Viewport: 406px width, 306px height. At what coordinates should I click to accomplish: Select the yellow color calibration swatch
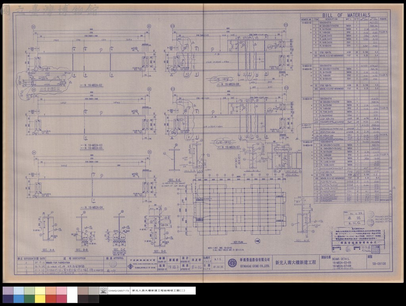coord(40,299)
